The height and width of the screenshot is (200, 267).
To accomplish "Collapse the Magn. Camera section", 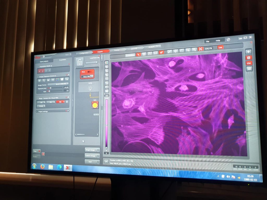I will coord(37,98).
